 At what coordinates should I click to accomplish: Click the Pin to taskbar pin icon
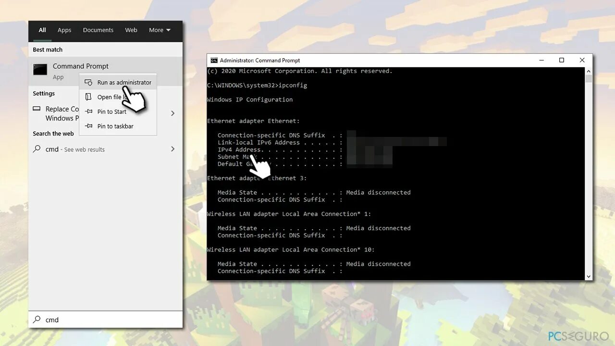(x=88, y=126)
